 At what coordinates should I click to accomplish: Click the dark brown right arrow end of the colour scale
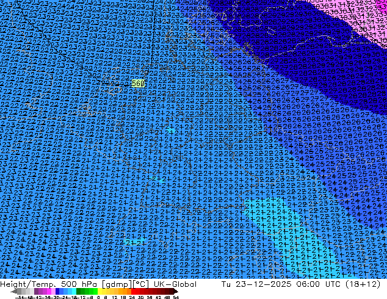pyautogui.click(x=176, y=291)
